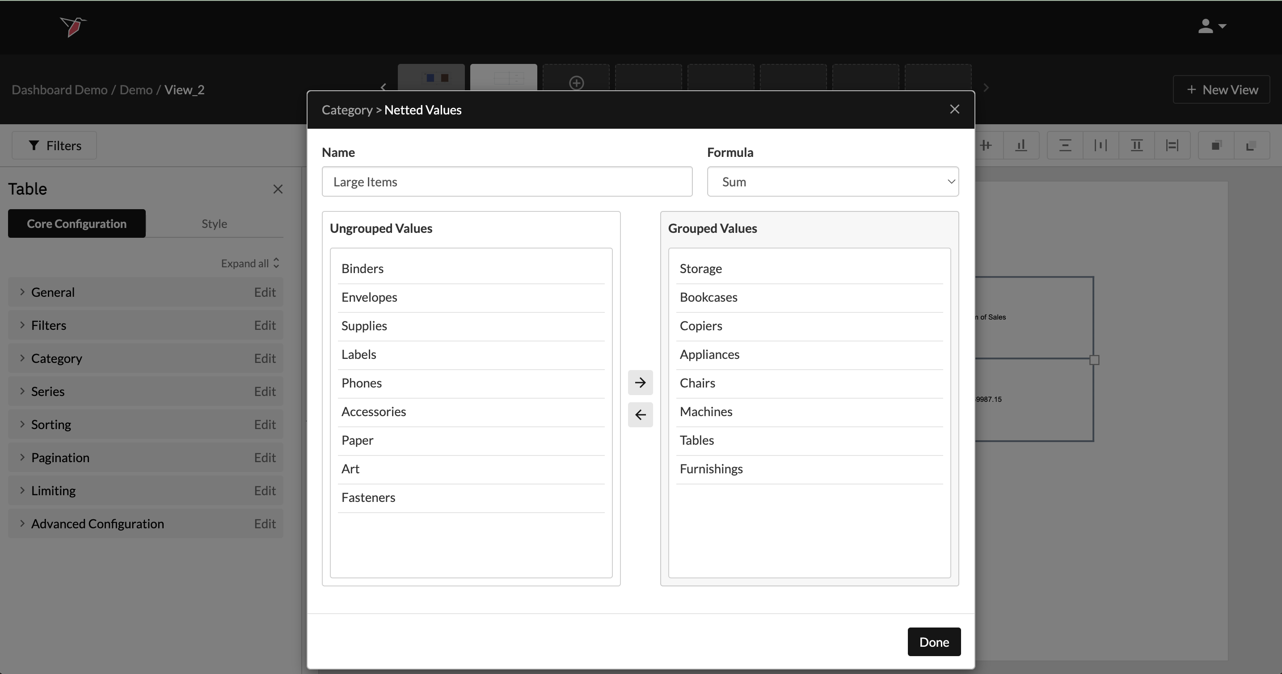Click the align bottom toolbar icon
This screenshot has width=1282, height=674.
tap(1021, 145)
